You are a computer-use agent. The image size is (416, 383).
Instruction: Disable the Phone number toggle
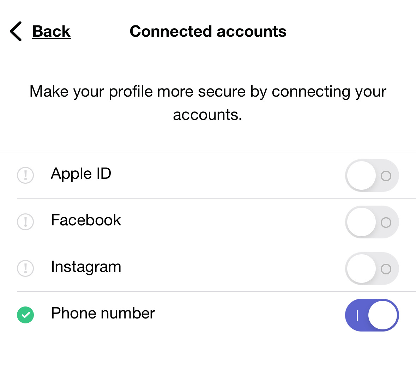(372, 315)
